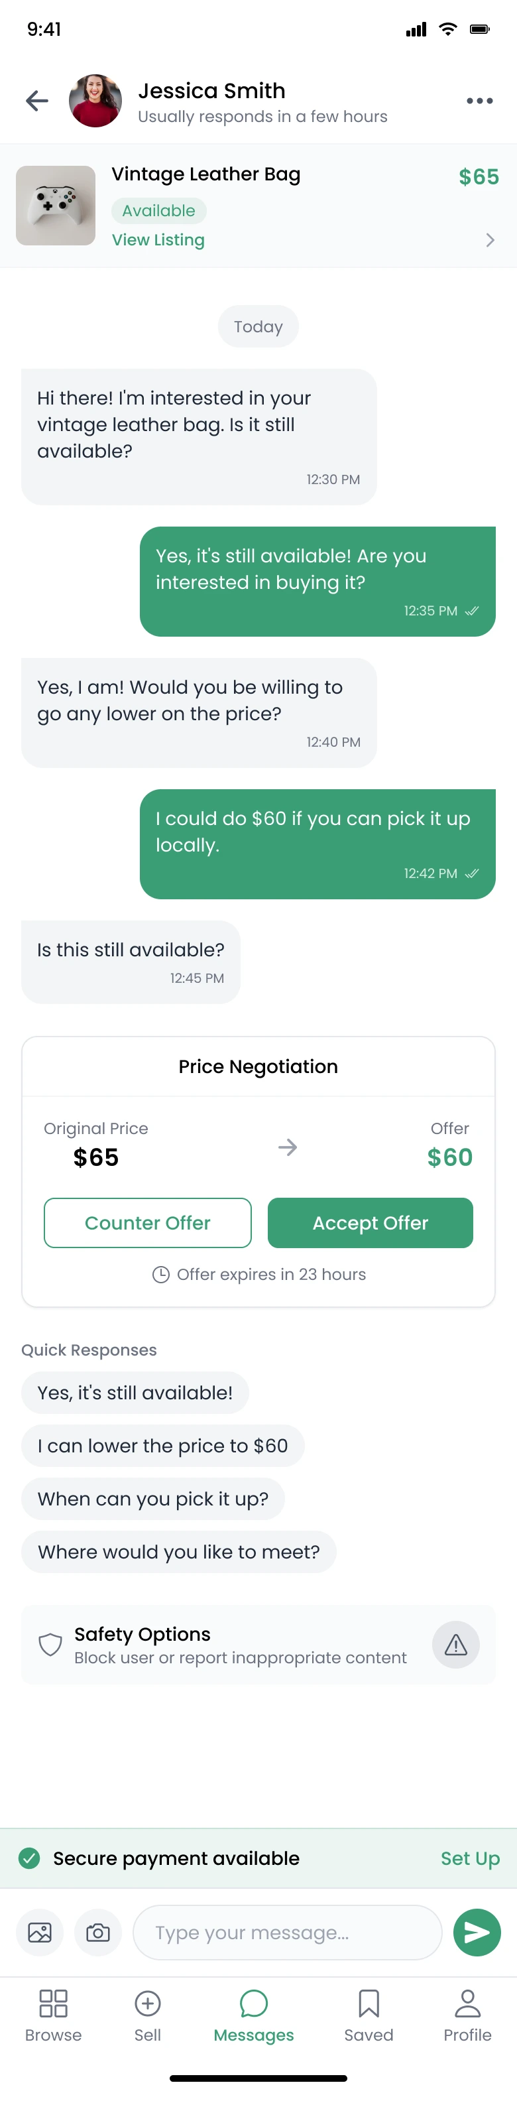
Task: Open the Sell tab
Action: point(148,2015)
